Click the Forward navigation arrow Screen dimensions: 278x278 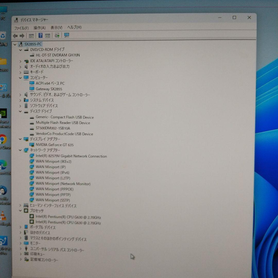[22, 35]
